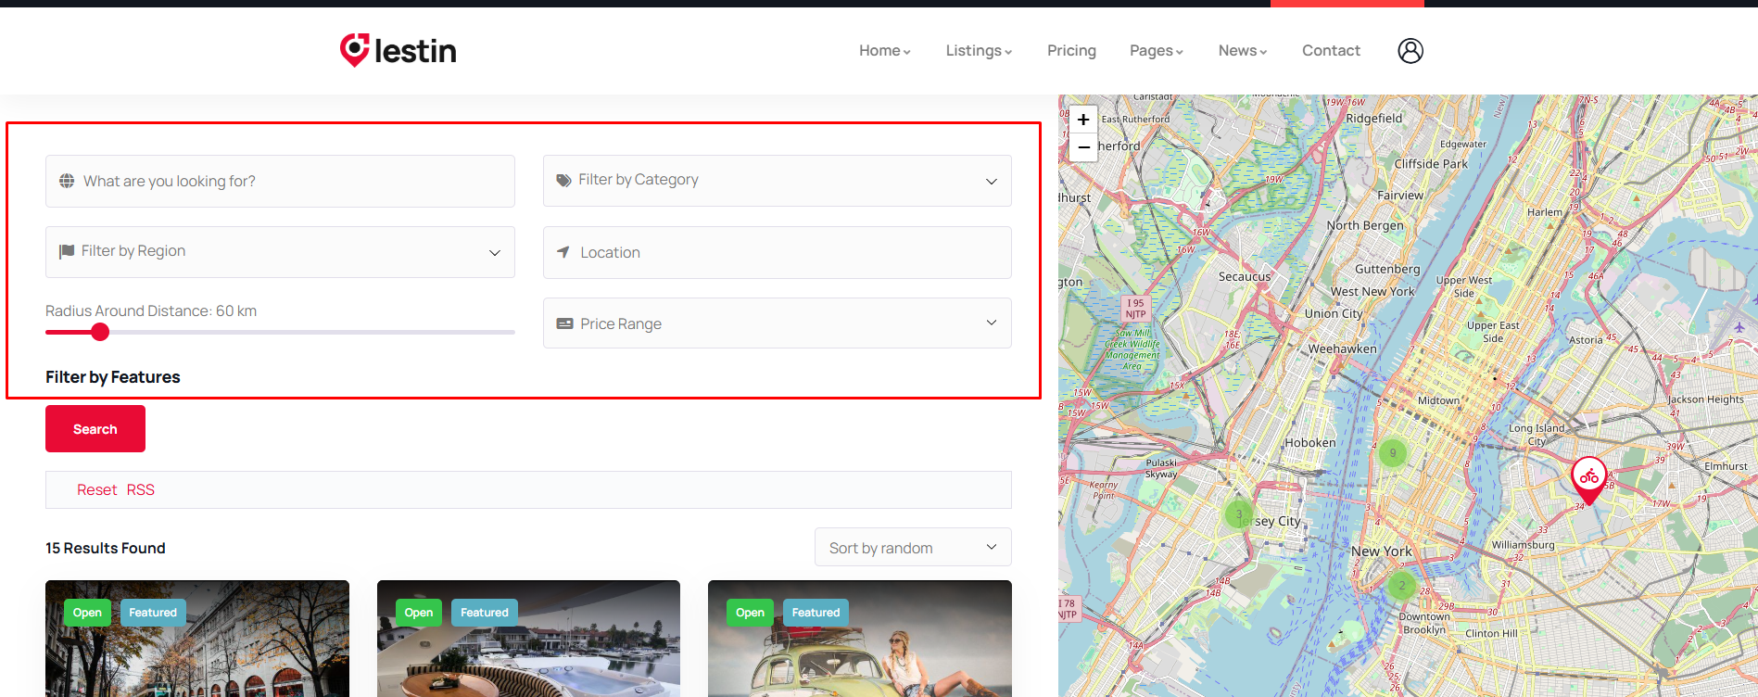Click the 'Filter by Features' heading
The height and width of the screenshot is (697, 1758).
pyautogui.click(x=113, y=377)
